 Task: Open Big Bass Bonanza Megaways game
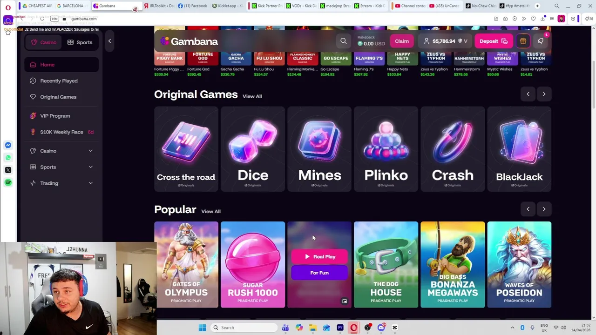point(453,264)
